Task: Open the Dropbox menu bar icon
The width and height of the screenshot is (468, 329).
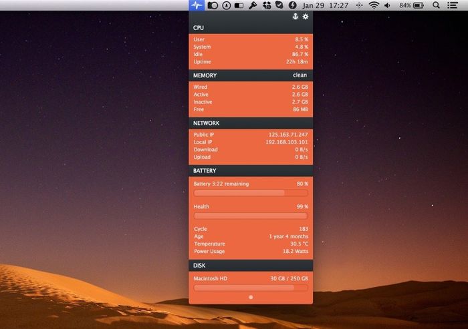Action: [266, 5]
